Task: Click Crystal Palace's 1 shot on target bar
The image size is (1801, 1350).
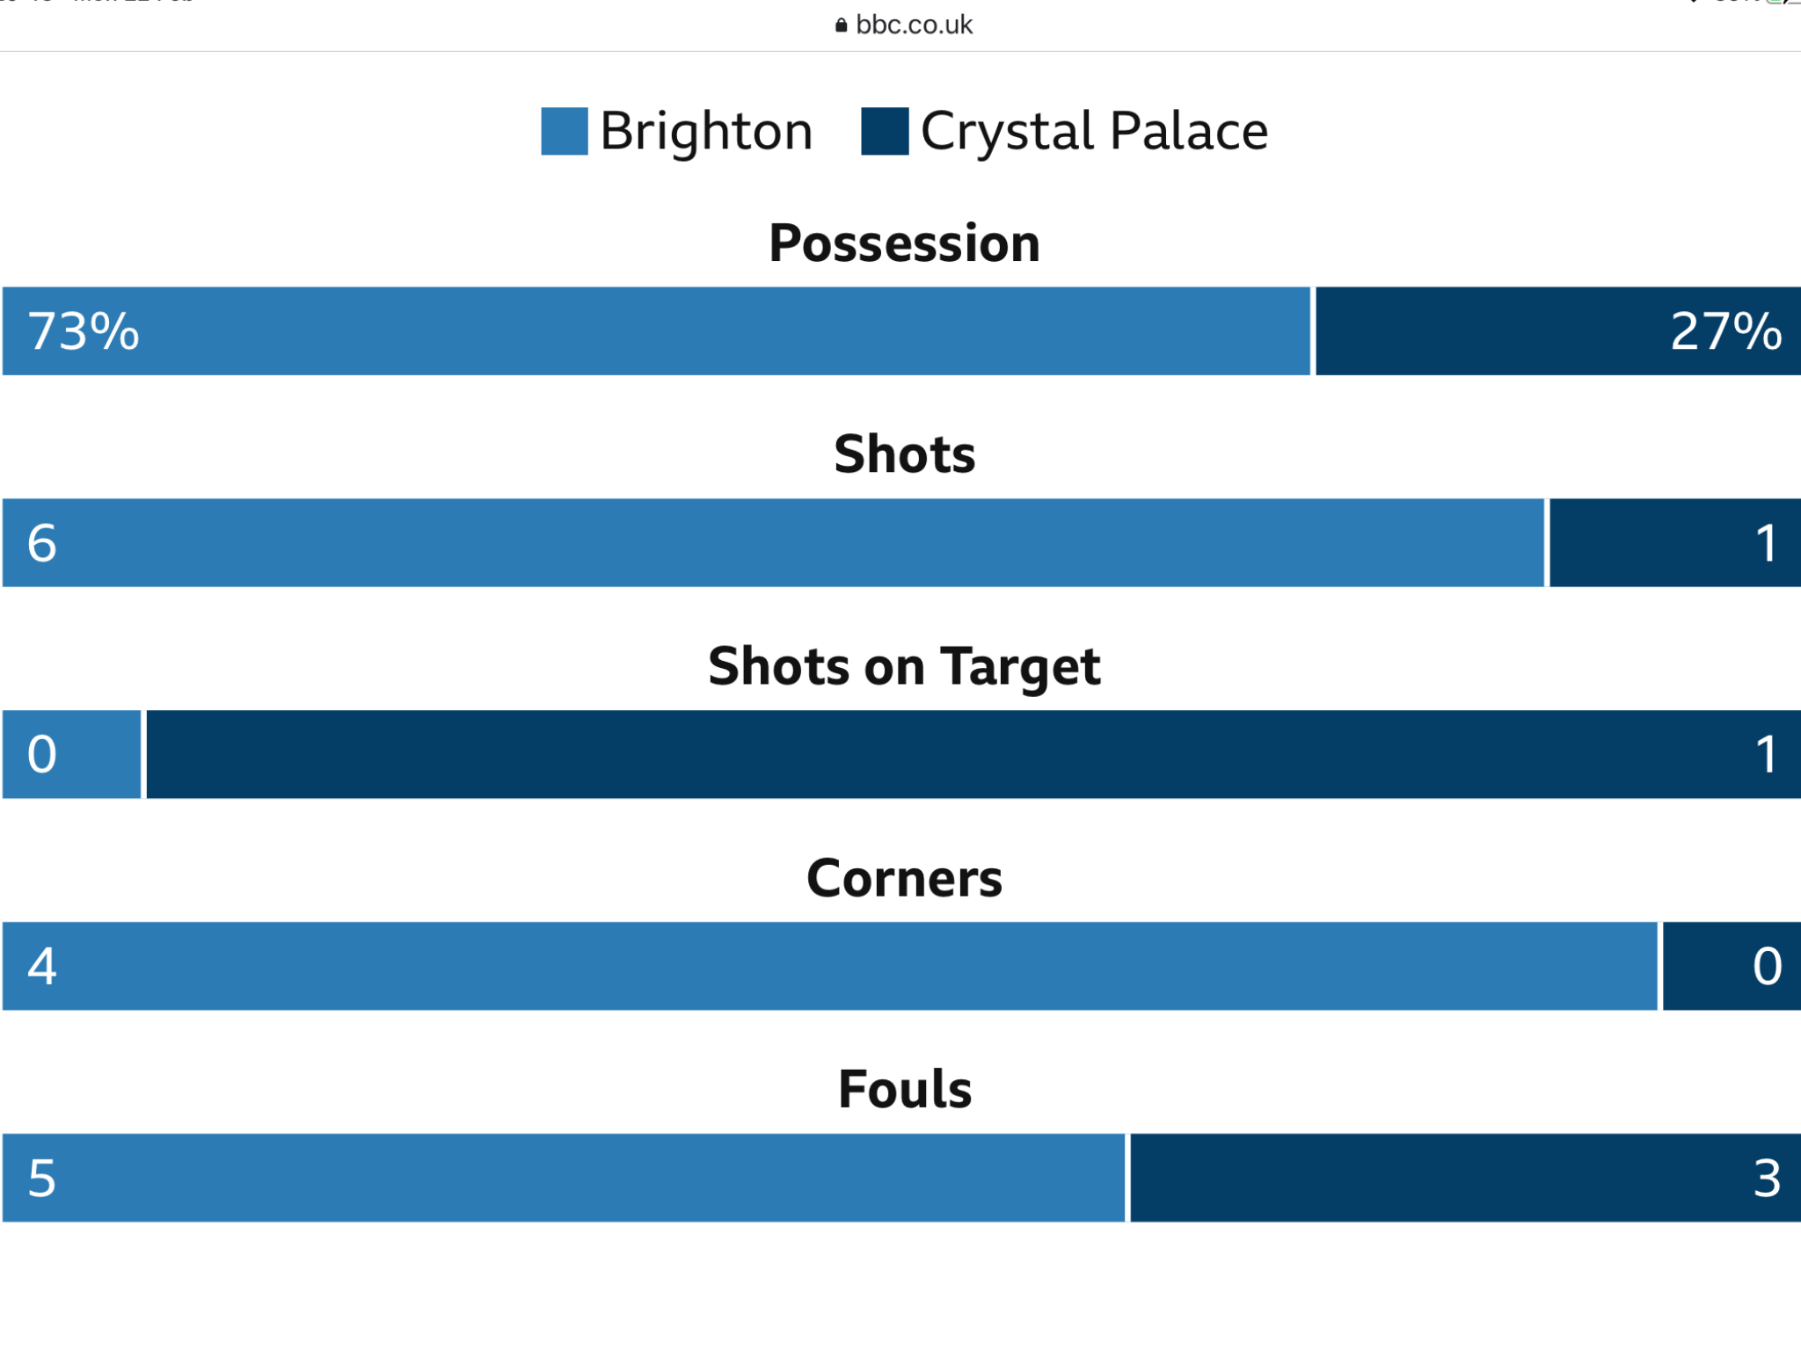Action: (x=973, y=754)
